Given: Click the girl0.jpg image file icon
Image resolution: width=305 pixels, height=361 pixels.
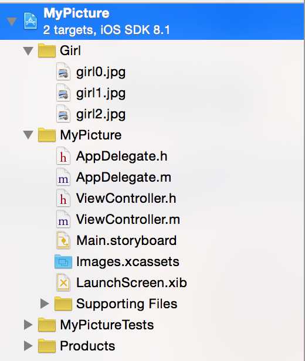Looking at the screenshot, I should pyautogui.click(x=63, y=71).
